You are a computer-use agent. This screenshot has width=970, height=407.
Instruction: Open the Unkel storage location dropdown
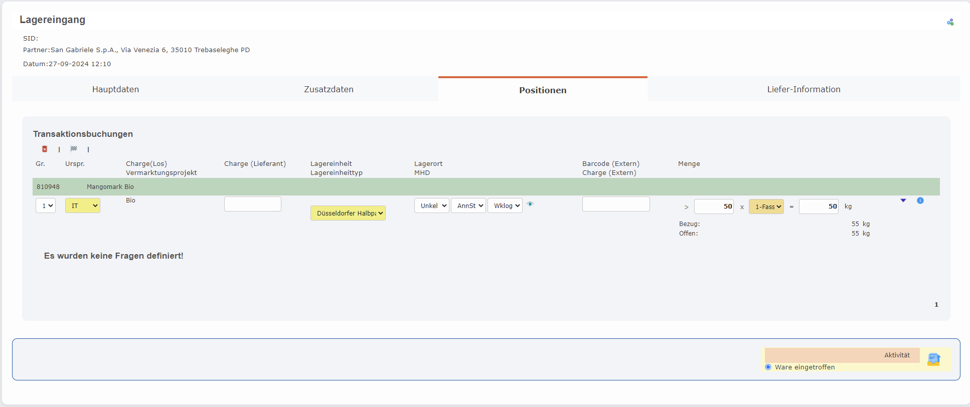click(x=431, y=206)
